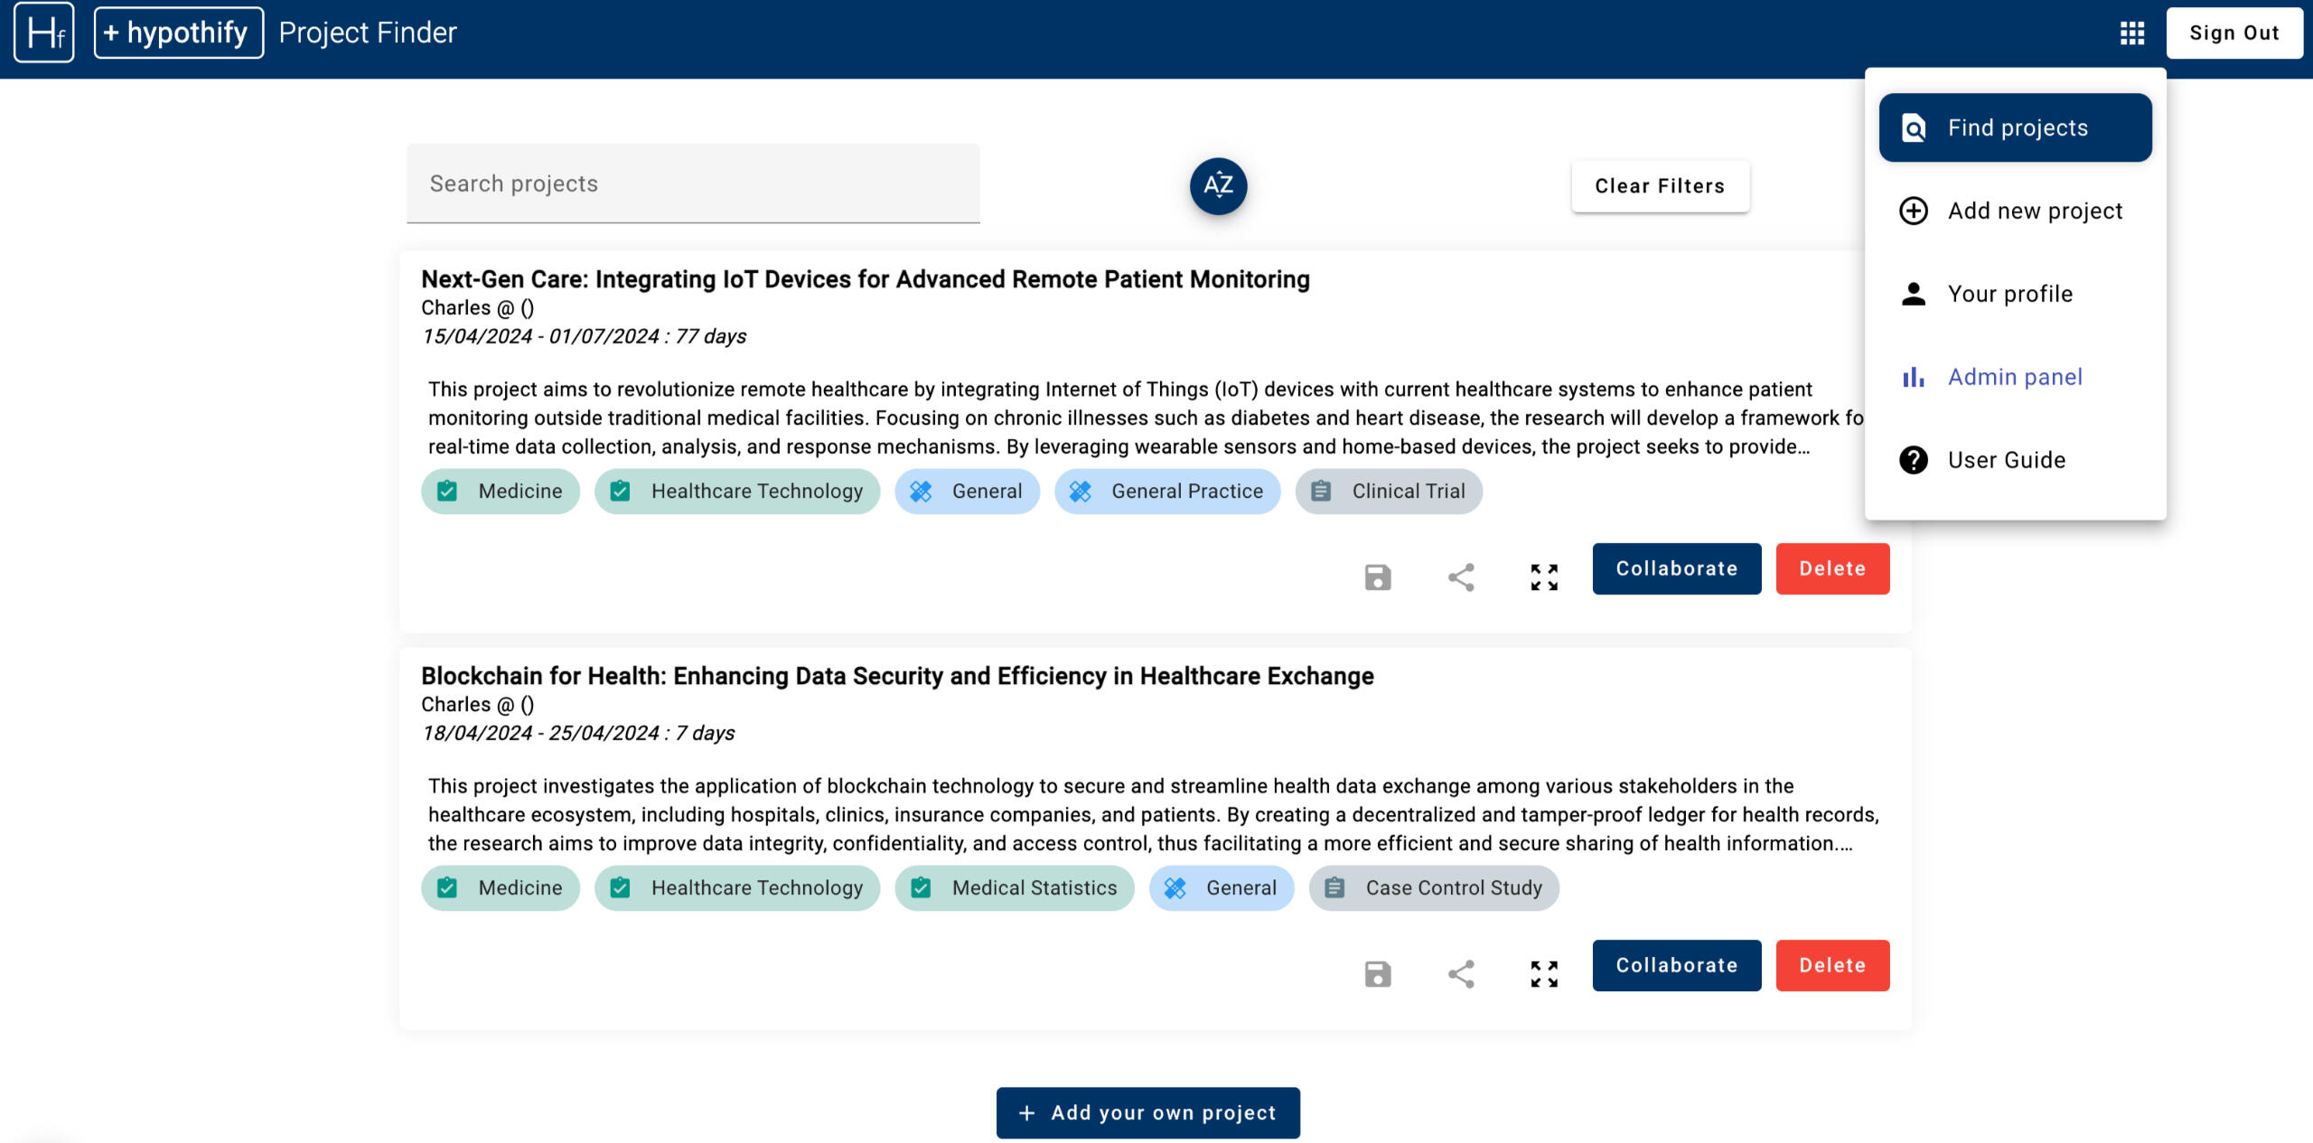Image resolution: width=2313 pixels, height=1143 pixels.
Task: Select Find projects in the menu
Action: tap(2015, 127)
